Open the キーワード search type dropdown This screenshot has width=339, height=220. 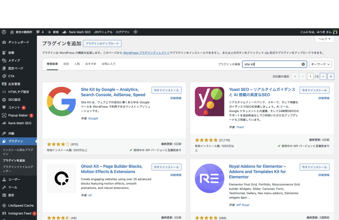tap(320, 64)
